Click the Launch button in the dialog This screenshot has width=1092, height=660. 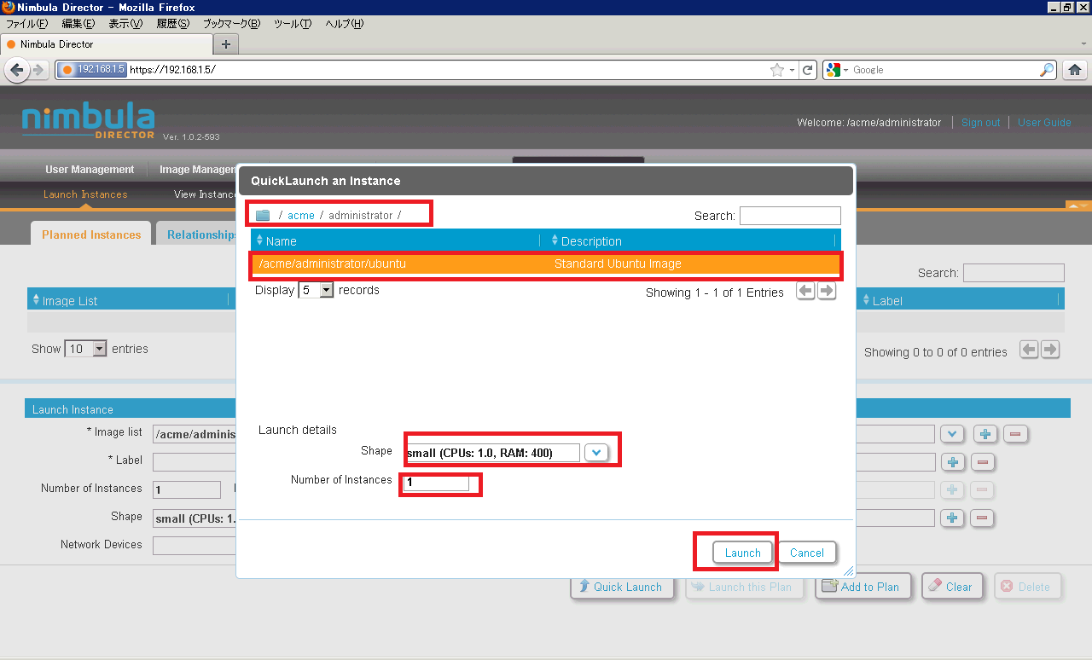[743, 553]
